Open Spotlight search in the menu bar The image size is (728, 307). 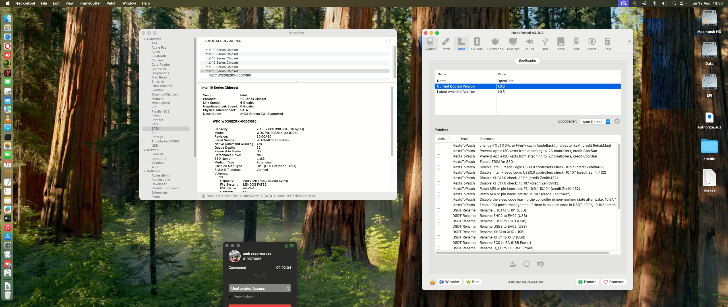coord(674,3)
